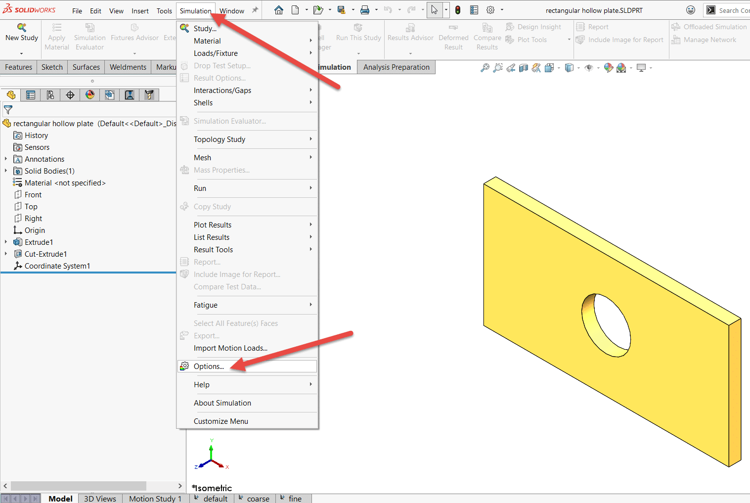Open the ConfigurationManager tab icon

pos(50,95)
